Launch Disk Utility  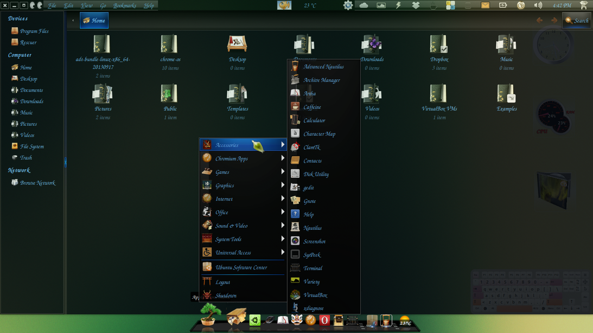tap(324, 174)
